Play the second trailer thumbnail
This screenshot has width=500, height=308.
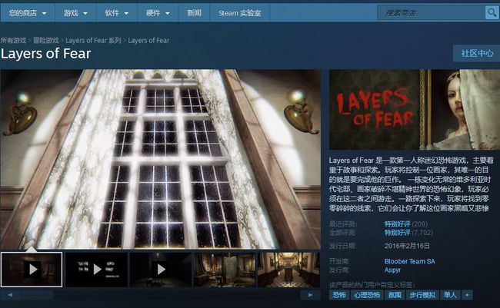click(96, 270)
